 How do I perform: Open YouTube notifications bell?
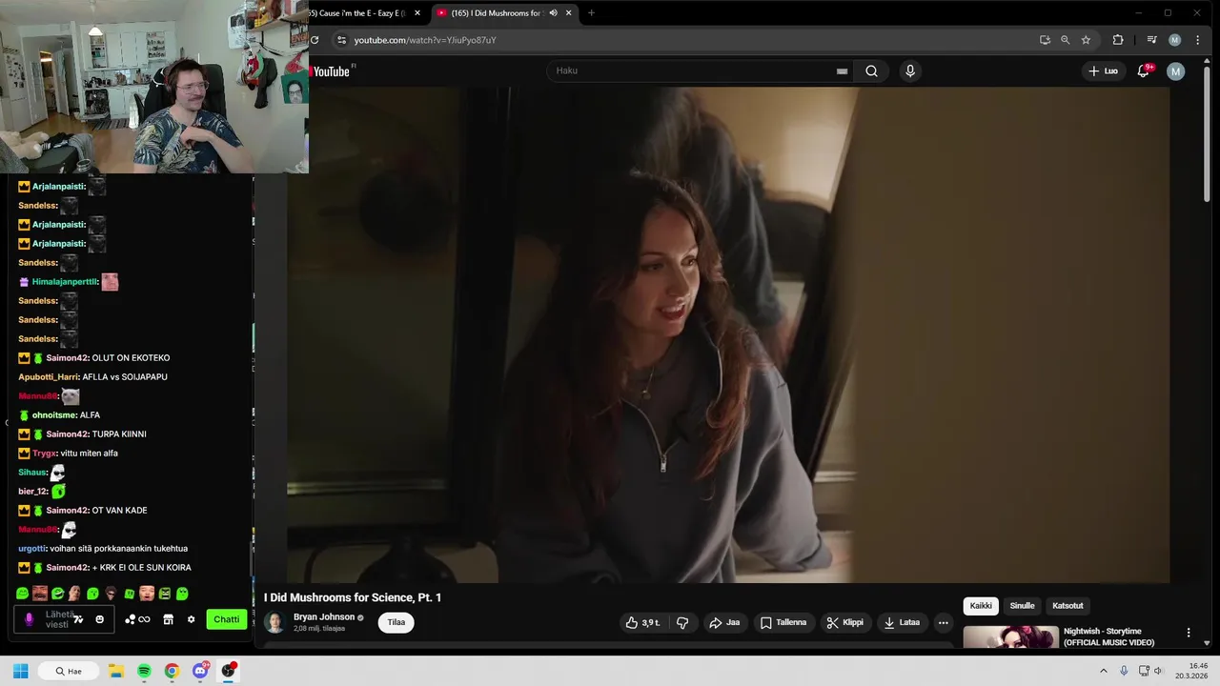(x=1144, y=71)
